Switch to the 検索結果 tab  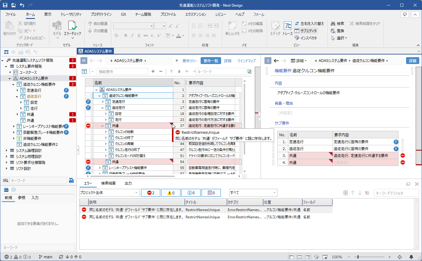[x=108, y=183]
